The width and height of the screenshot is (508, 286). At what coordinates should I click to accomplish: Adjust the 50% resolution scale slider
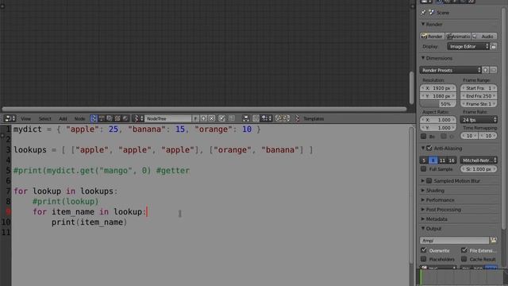click(x=438, y=104)
